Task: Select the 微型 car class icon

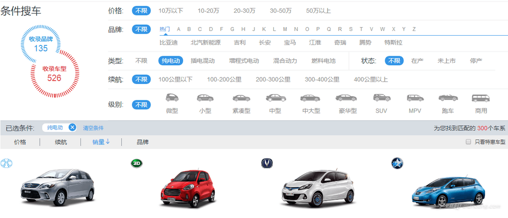Action: (x=172, y=98)
